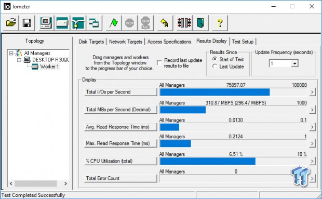The image size is (322, 199).
Task: Click the 6.51 % CPU value
Action: [x=236, y=154]
